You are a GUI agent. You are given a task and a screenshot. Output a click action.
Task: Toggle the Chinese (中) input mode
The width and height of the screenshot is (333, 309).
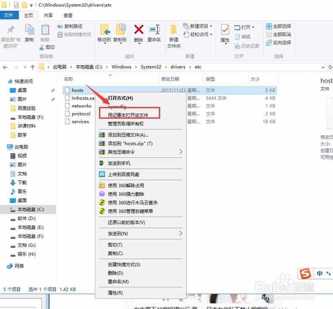click(320, 274)
